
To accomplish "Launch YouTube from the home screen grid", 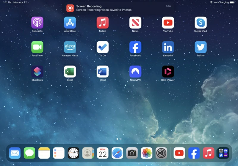I will pos(168,23).
